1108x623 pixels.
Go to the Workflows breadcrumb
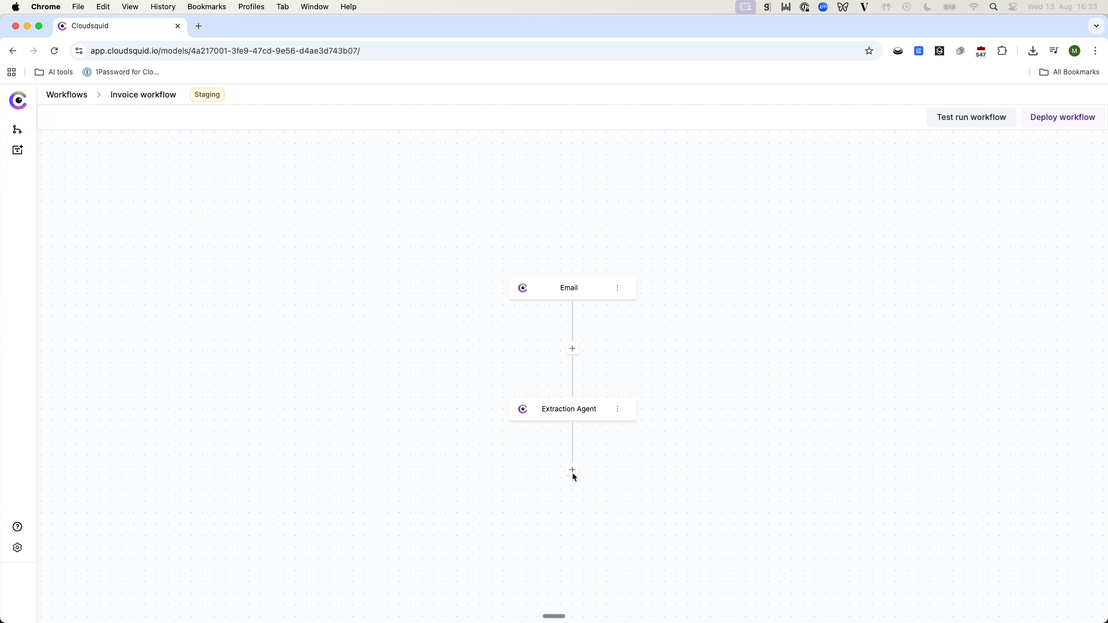67,95
